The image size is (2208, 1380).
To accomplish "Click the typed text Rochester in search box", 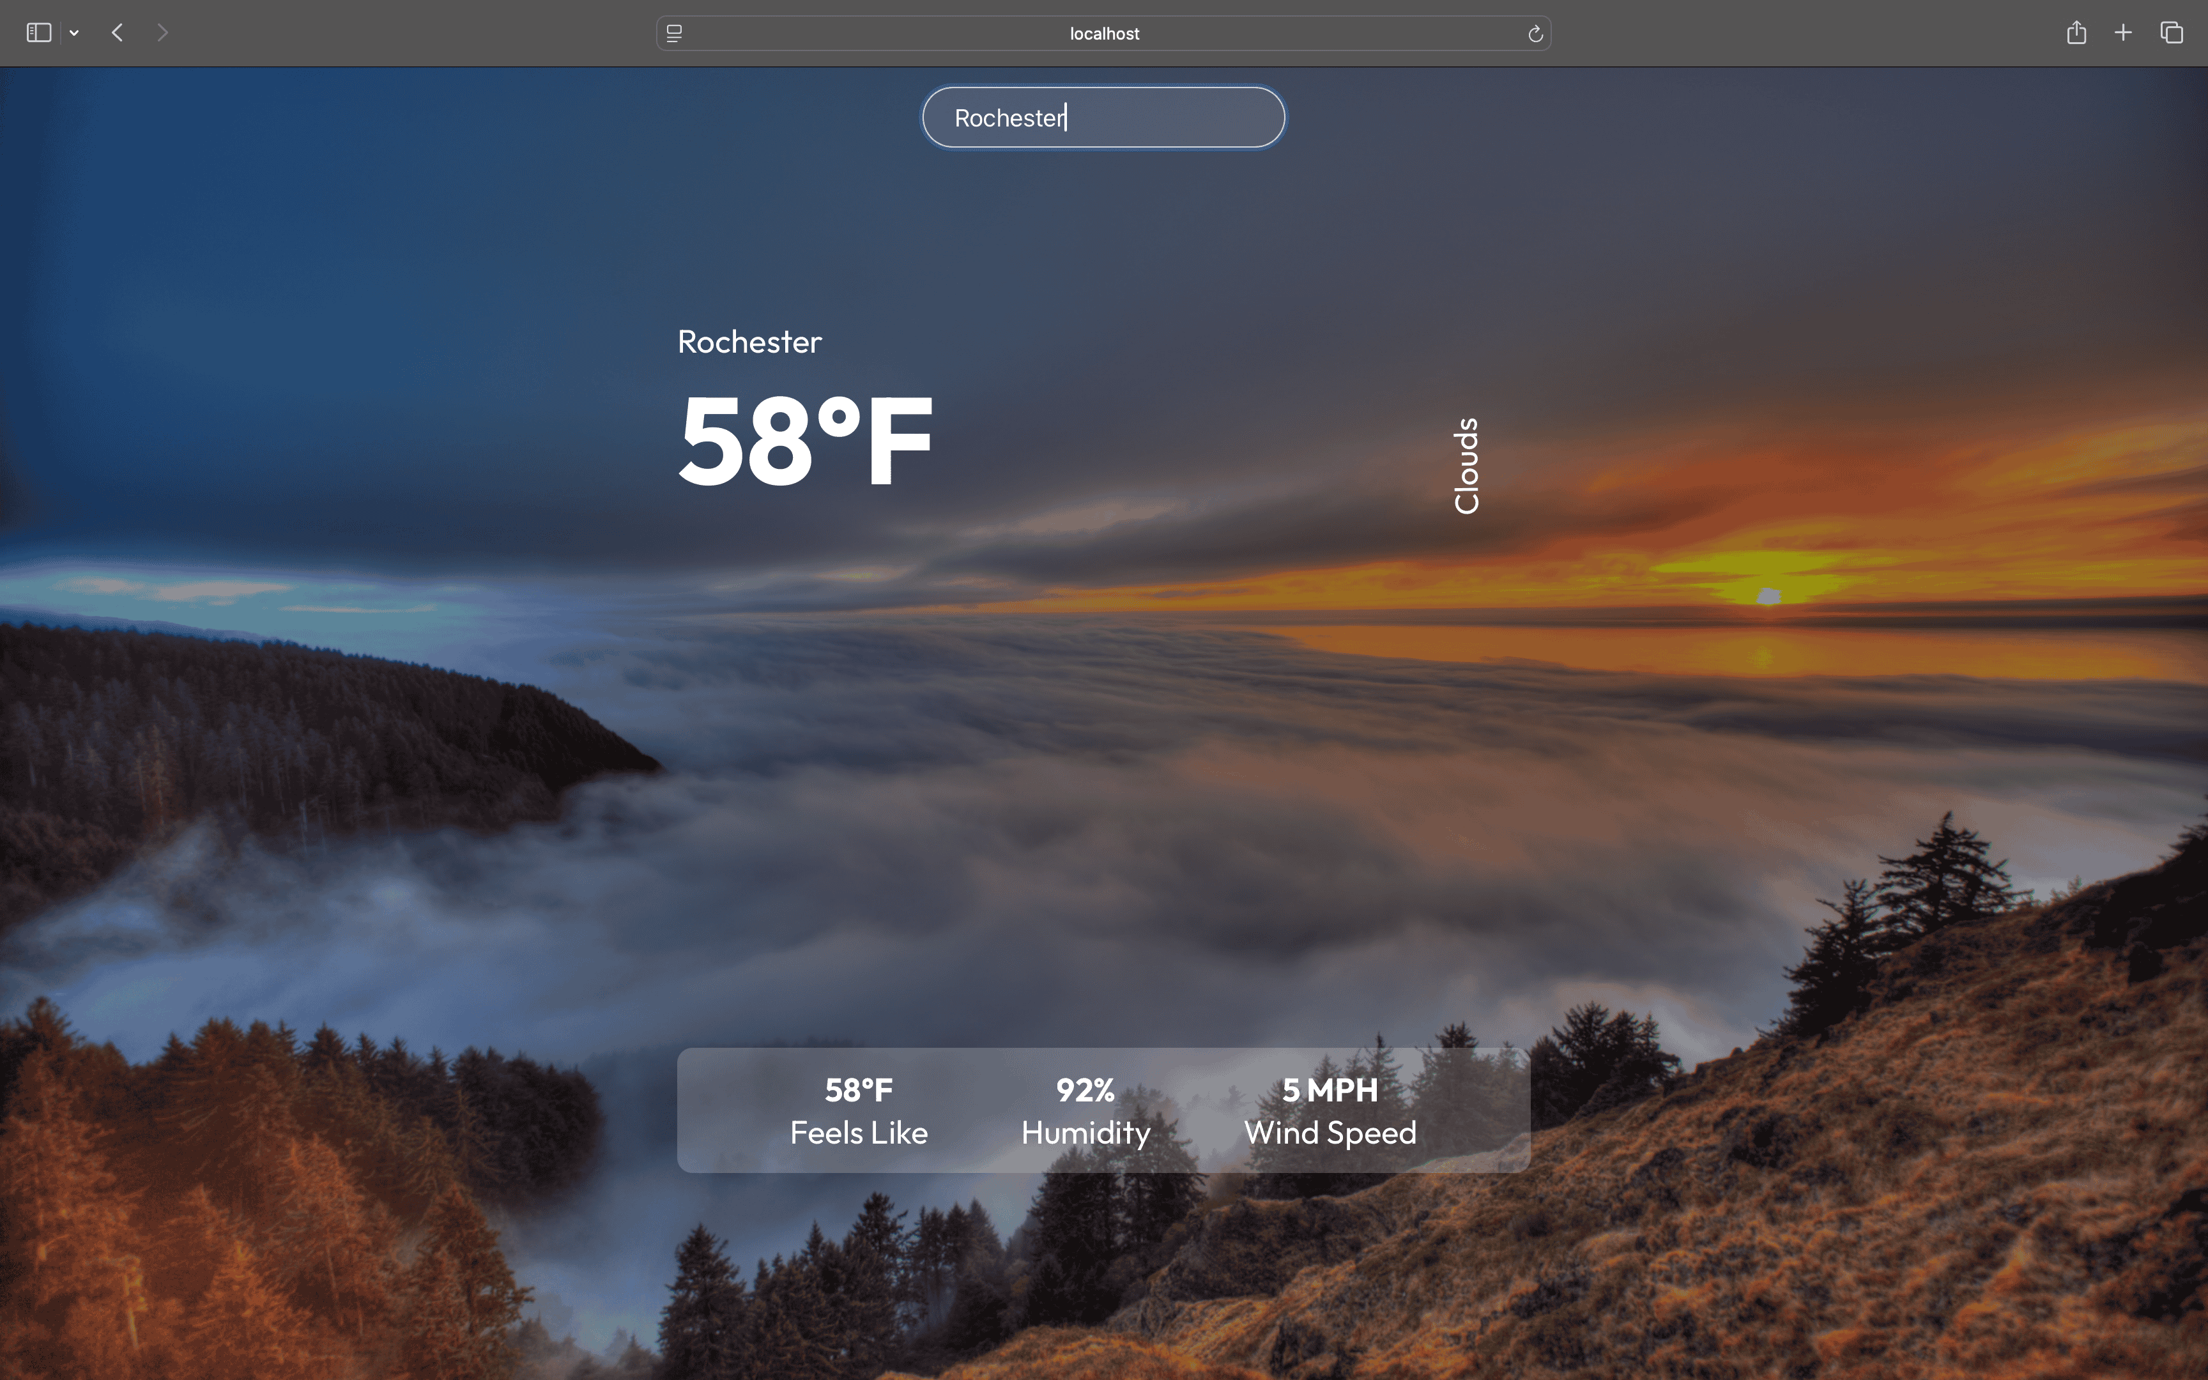I will click(x=1009, y=117).
